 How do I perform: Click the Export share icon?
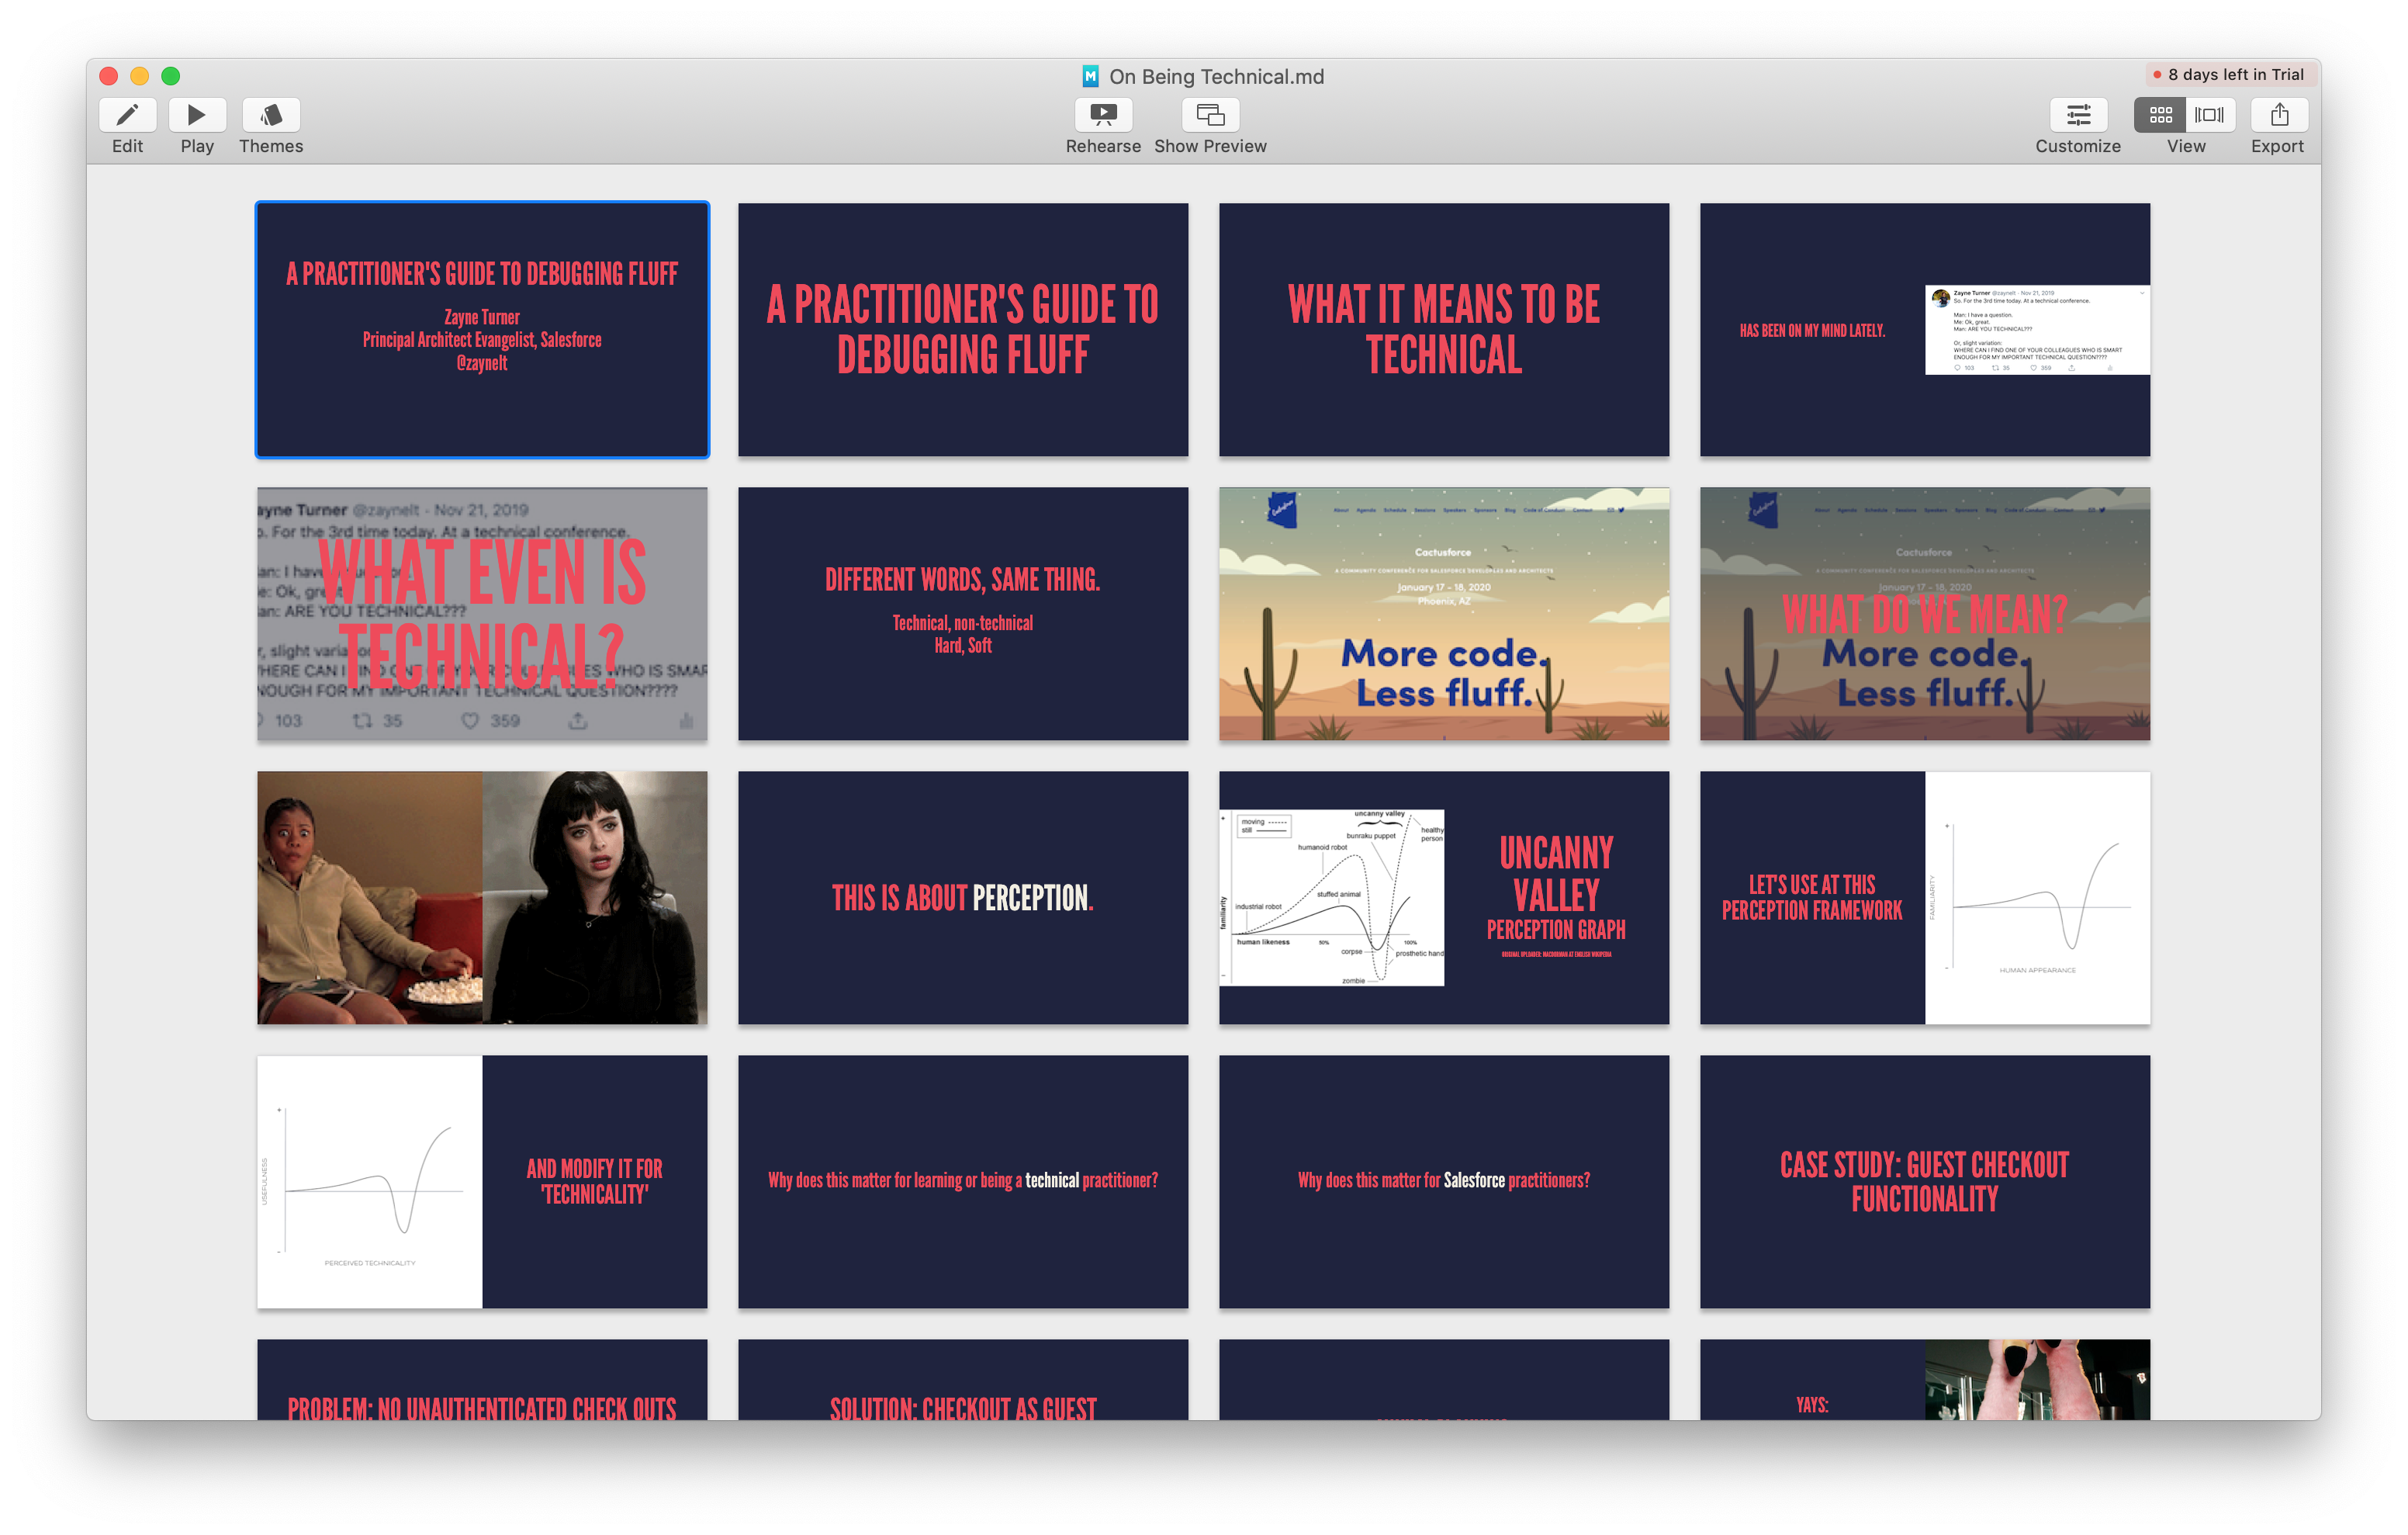[2279, 115]
